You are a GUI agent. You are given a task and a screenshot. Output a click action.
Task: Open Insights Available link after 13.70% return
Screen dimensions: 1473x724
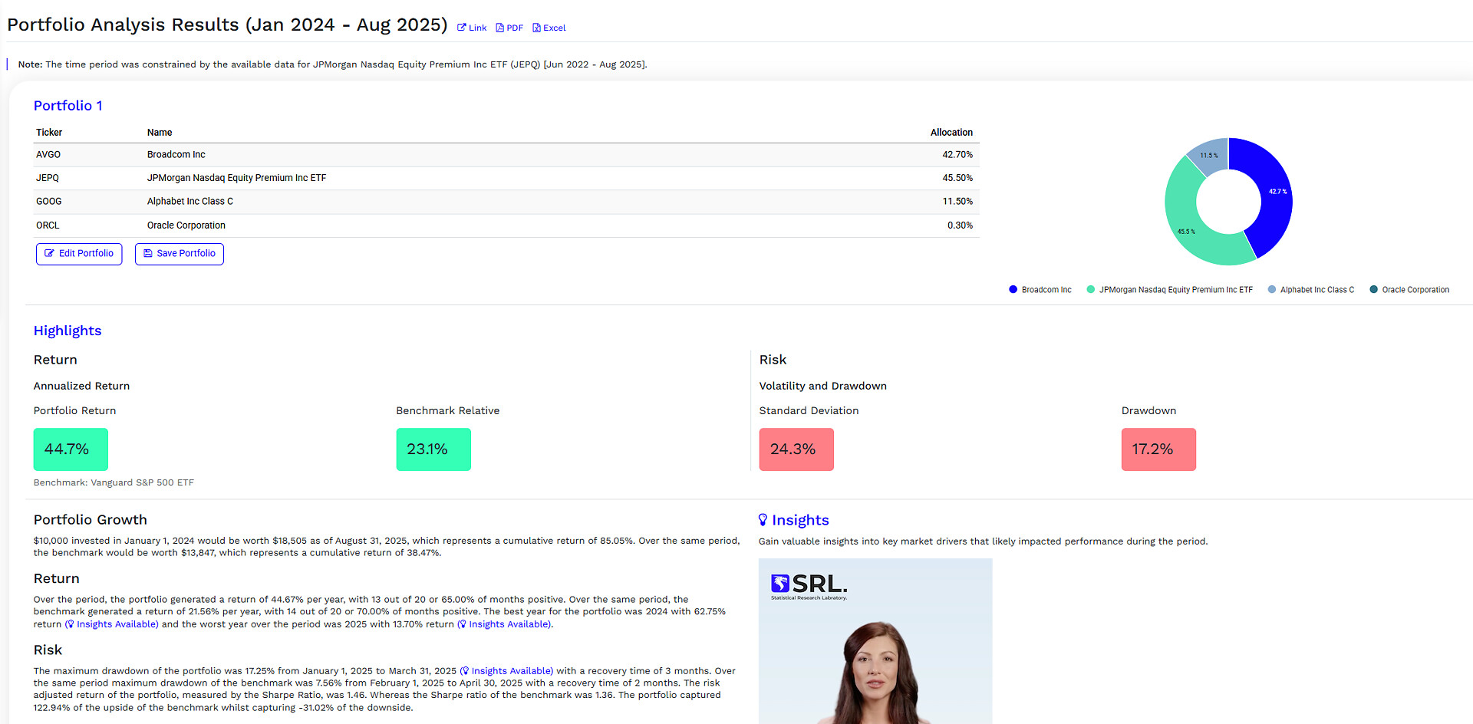505,624
